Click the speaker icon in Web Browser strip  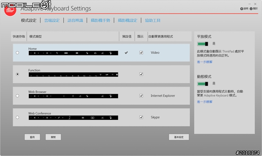(x=34, y=96)
